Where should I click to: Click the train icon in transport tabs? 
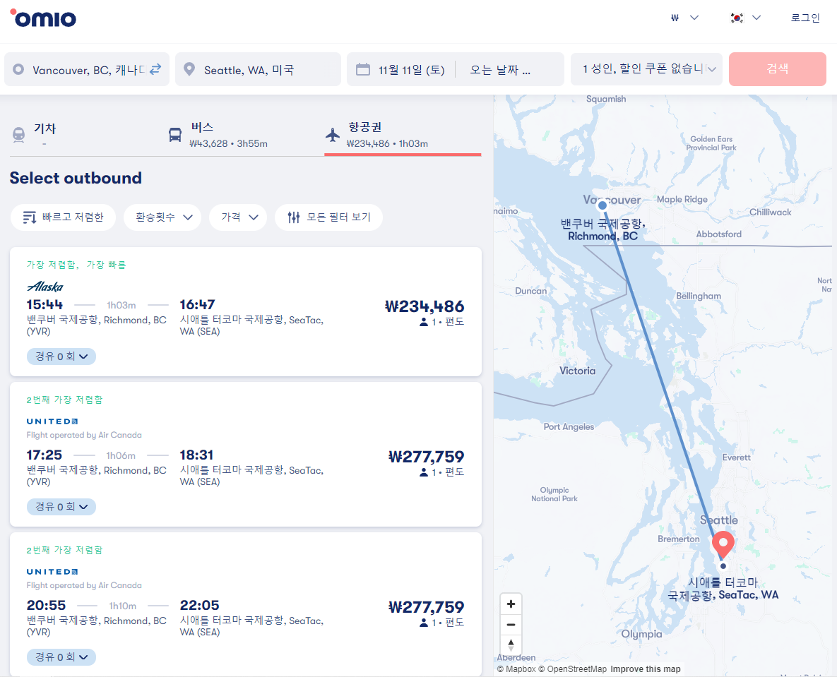point(18,134)
